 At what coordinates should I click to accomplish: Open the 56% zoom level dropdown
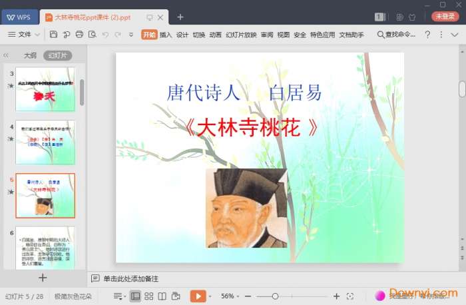coord(230,296)
